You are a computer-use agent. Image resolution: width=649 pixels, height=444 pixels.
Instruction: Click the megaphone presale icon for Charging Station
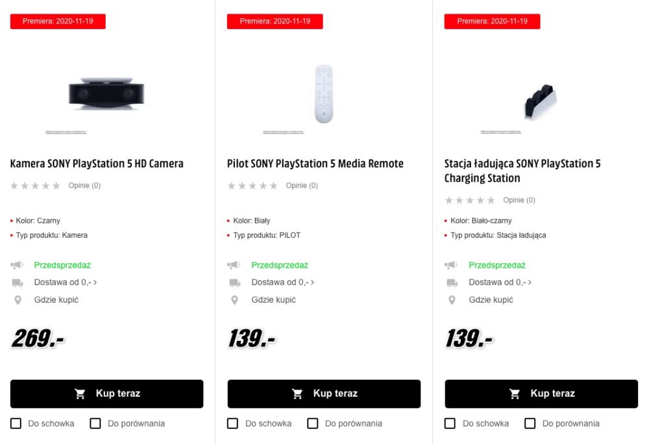point(451,264)
